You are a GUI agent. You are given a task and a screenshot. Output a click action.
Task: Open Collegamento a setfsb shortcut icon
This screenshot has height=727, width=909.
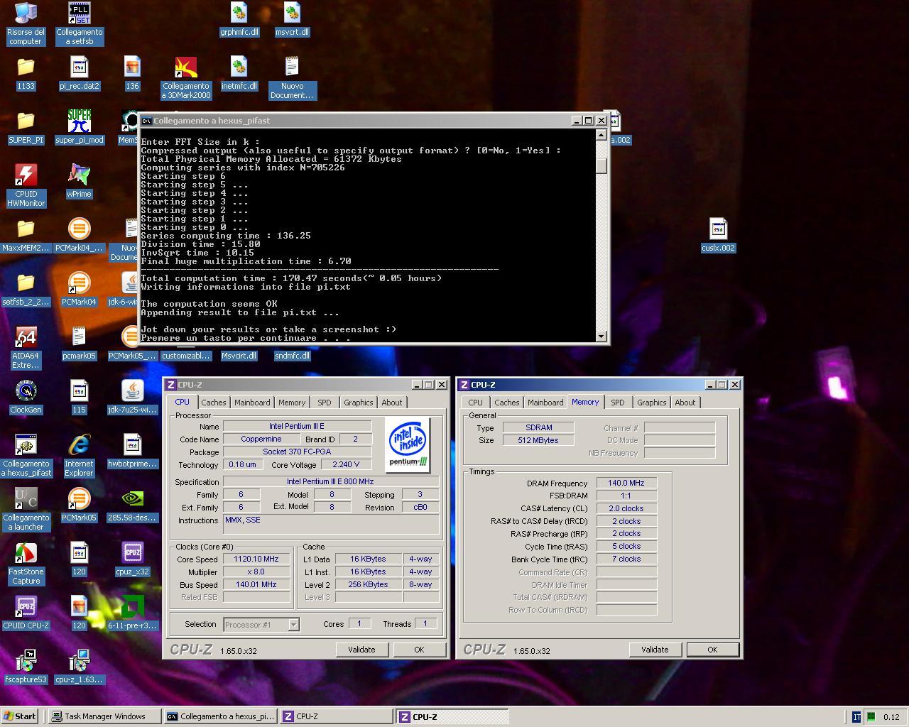click(79, 23)
